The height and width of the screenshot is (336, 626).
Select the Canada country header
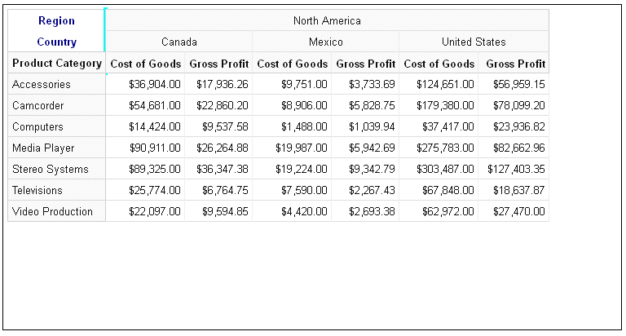click(179, 42)
